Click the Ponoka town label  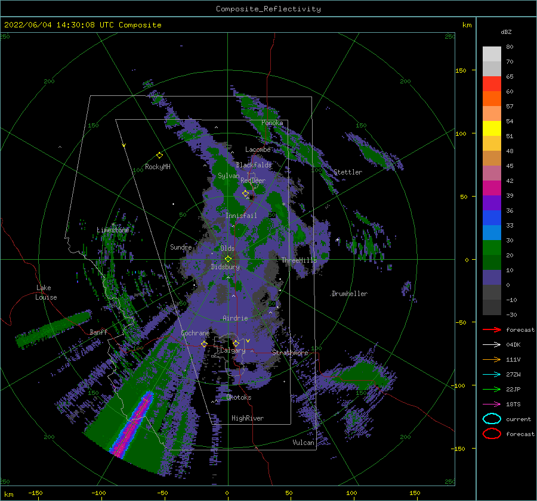click(x=272, y=123)
